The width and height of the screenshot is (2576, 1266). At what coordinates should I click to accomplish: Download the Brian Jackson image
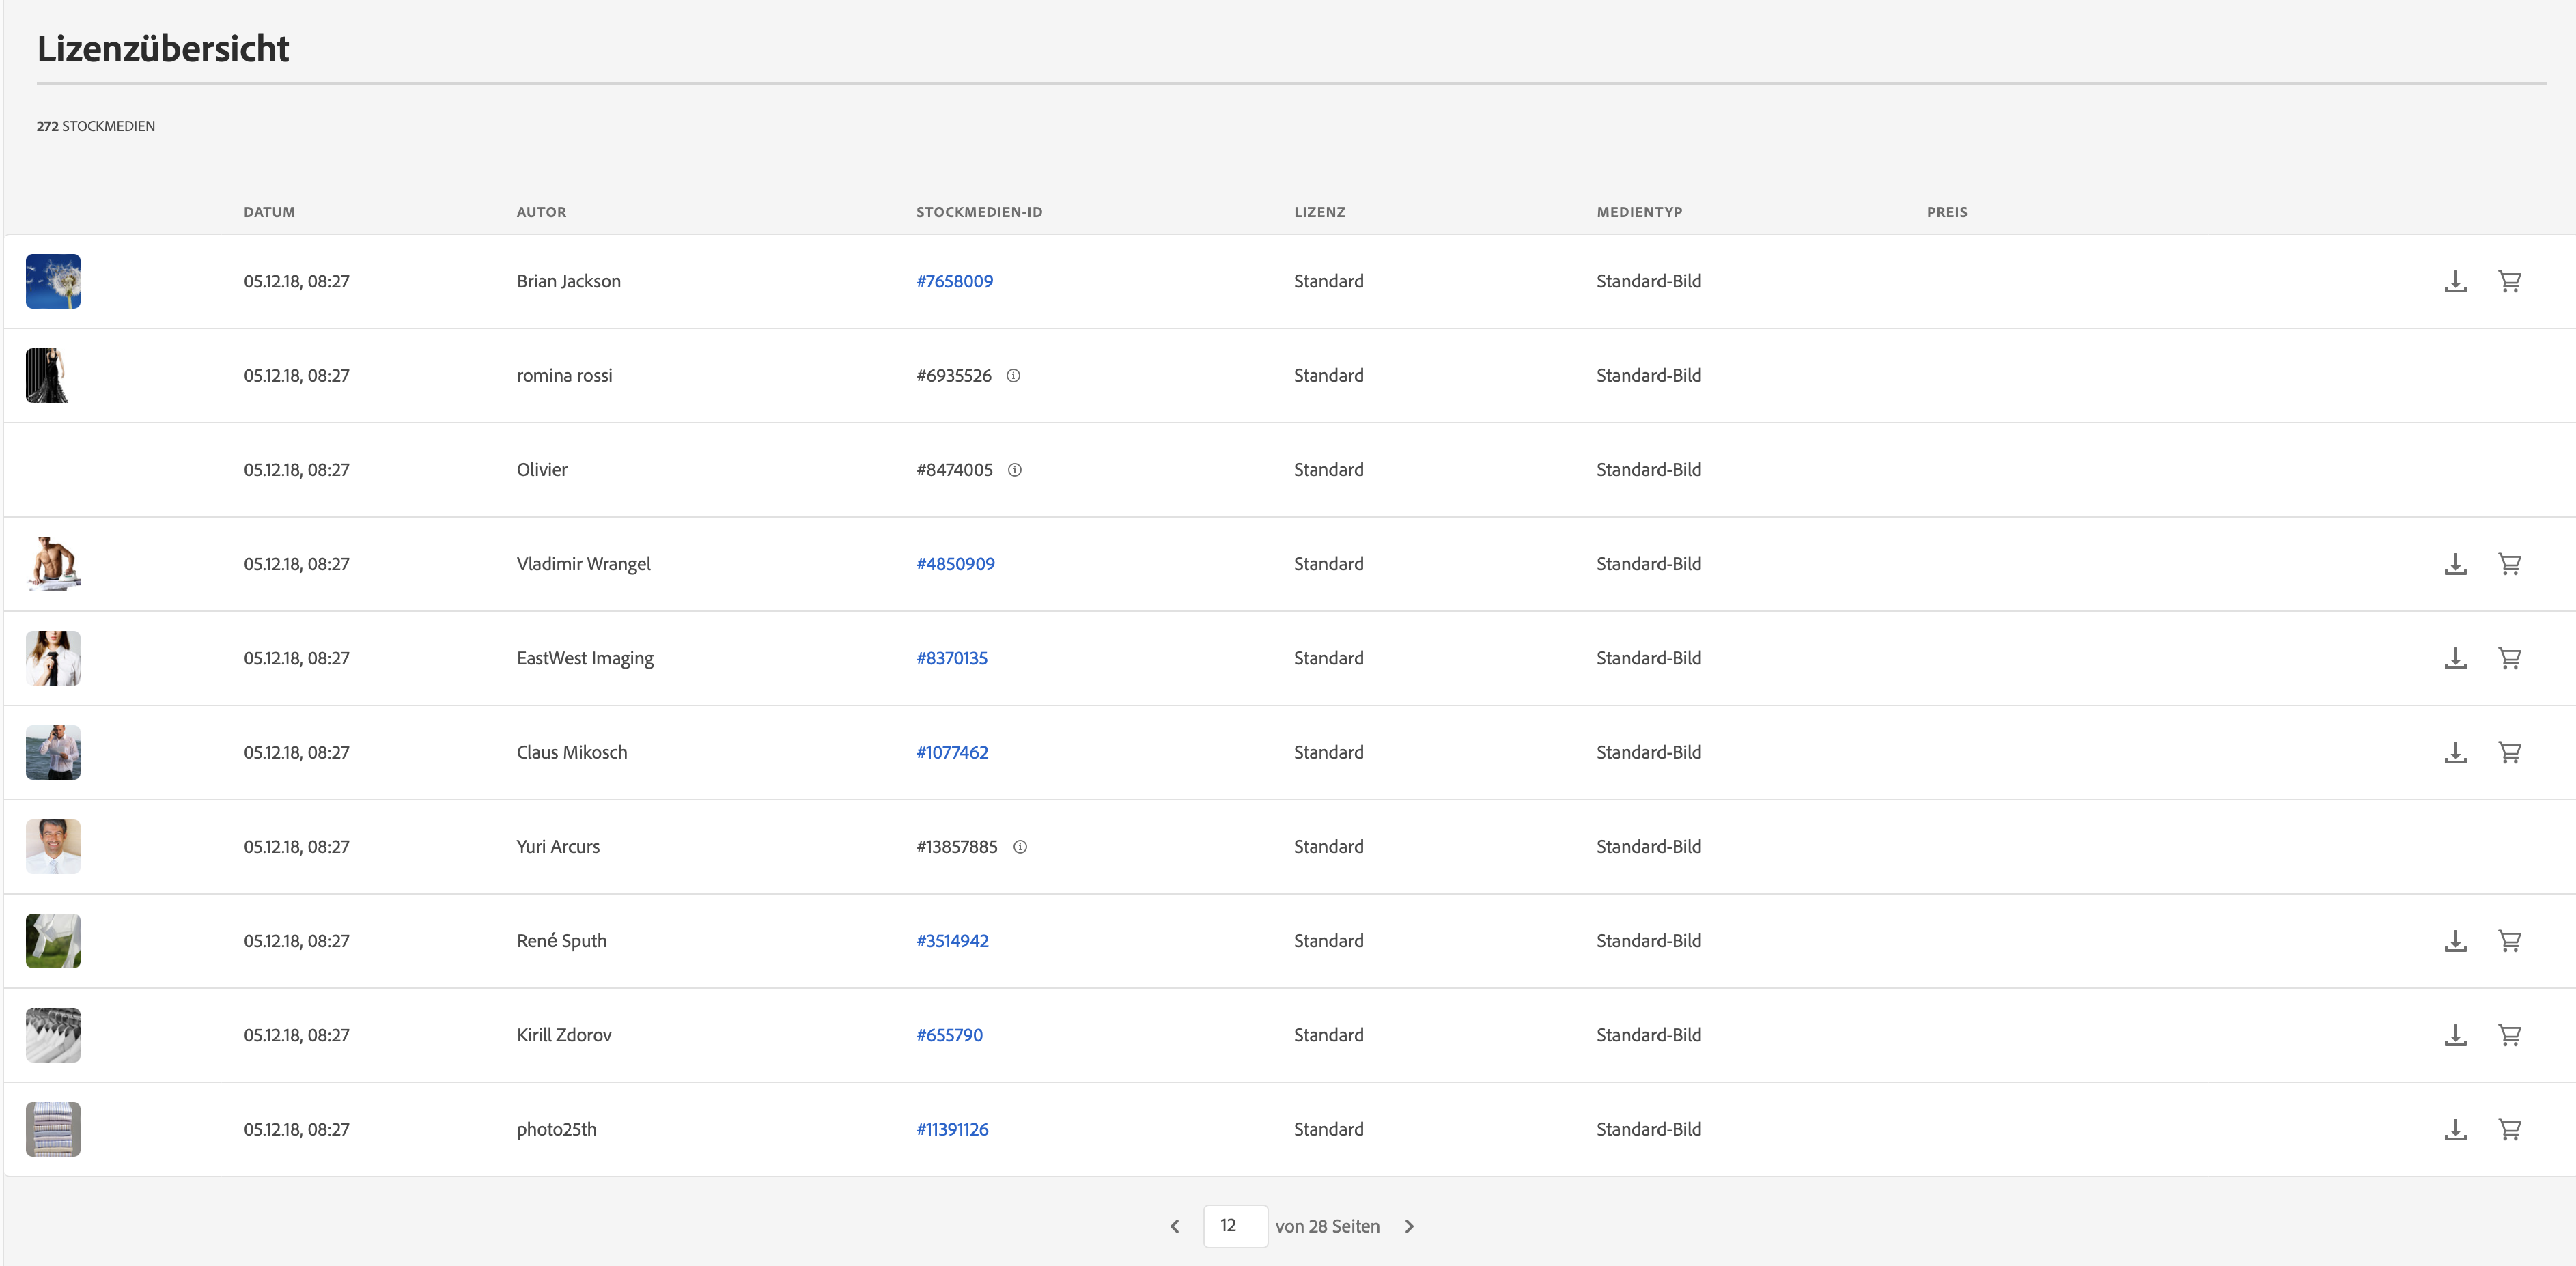point(2455,282)
